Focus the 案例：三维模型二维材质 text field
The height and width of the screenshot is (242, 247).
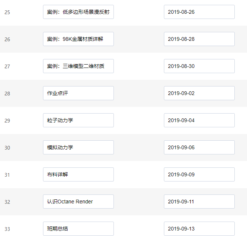pos(78,66)
